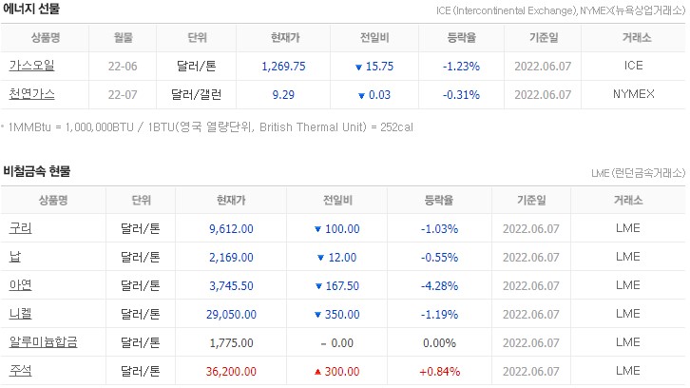This screenshot has height=388, width=690.
Task: Click the down arrow next to 167.50
Action: 319,286
